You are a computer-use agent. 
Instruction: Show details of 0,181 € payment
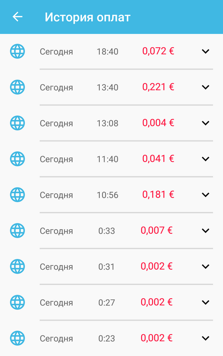(x=206, y=195)
